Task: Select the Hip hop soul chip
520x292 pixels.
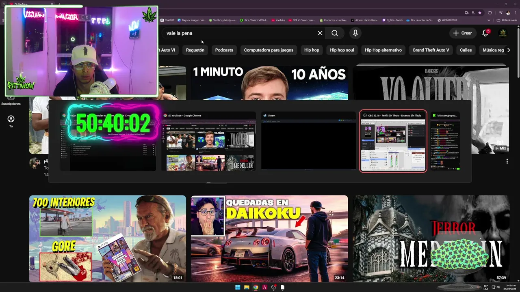Action: coord(342,50)
